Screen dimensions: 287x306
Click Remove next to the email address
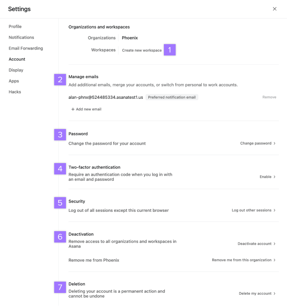269,97
